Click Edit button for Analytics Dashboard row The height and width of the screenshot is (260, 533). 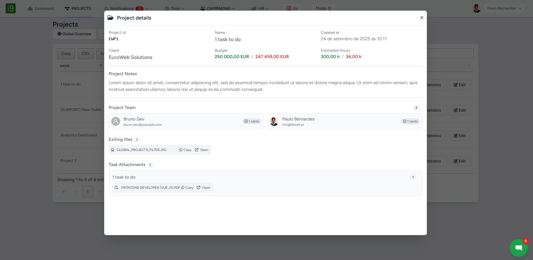point(460,136)
